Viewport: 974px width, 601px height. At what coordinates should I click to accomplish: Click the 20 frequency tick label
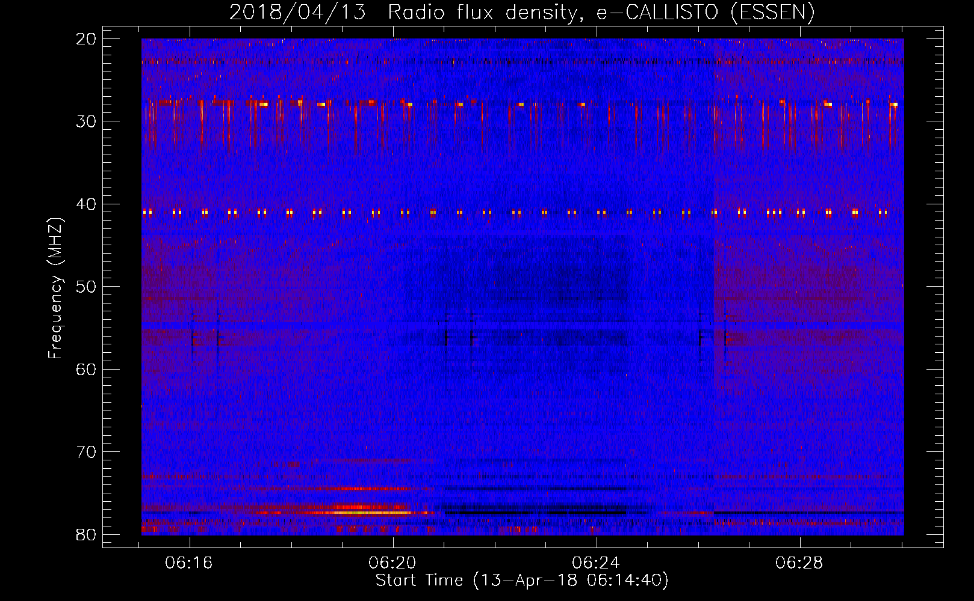click(87, 39)
